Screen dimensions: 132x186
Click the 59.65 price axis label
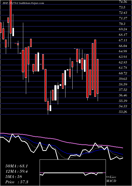pos(123,79)
